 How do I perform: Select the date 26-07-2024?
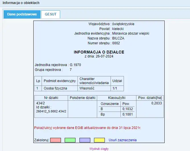click(105, 56)
